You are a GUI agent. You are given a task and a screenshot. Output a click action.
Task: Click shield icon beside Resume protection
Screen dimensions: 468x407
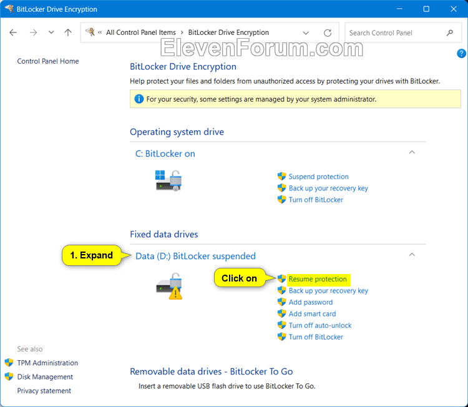[x=281, y=278]
